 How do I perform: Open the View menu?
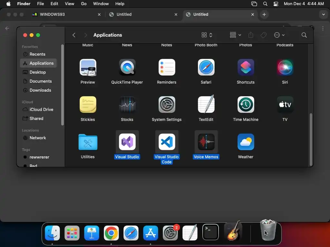pyautogui.click(x=70, y=4)
